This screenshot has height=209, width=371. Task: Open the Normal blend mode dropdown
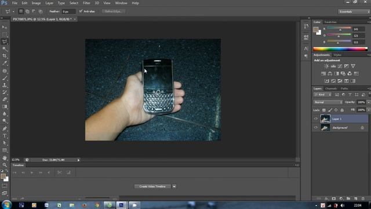(x=328, y=102)
